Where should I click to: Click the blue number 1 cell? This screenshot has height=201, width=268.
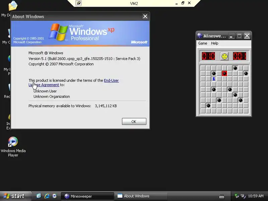[214, 79]
